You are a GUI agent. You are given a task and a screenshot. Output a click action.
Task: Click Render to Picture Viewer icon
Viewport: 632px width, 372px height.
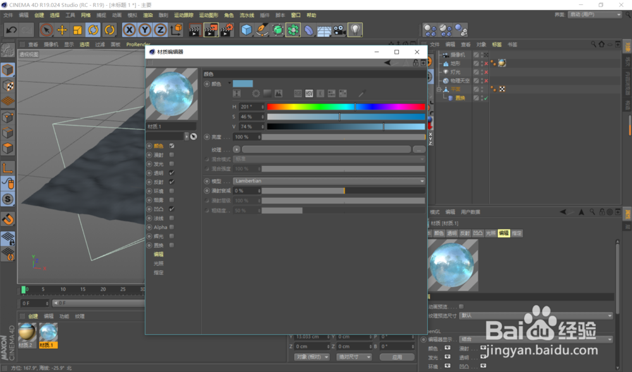210,30
